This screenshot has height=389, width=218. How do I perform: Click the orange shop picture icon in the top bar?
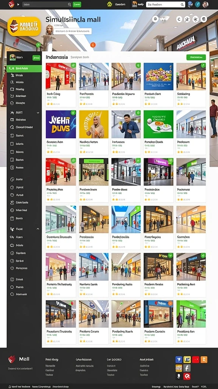(135, 4)
